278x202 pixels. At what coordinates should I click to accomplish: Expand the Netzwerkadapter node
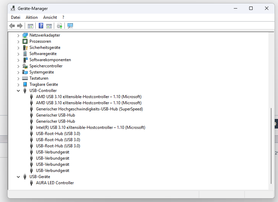point(18,35)
